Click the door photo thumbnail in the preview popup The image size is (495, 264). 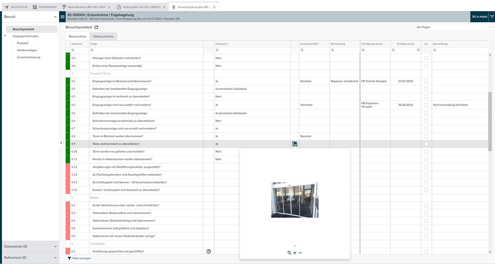(295, 200)
